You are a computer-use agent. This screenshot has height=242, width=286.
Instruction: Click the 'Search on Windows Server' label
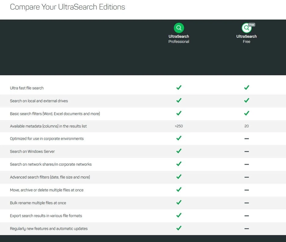click(32, 151)
